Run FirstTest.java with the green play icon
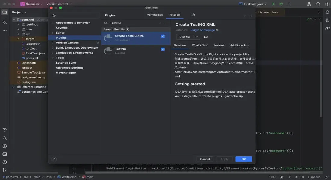Screen dimensions: 331x180 tap(273, 4)
